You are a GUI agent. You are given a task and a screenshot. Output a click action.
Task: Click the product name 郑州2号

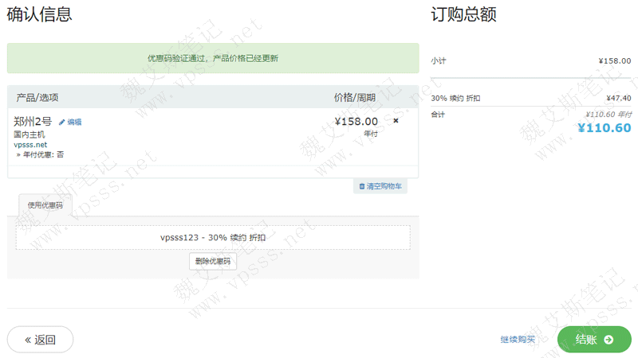pyautogui.click(x=33, y=122)
